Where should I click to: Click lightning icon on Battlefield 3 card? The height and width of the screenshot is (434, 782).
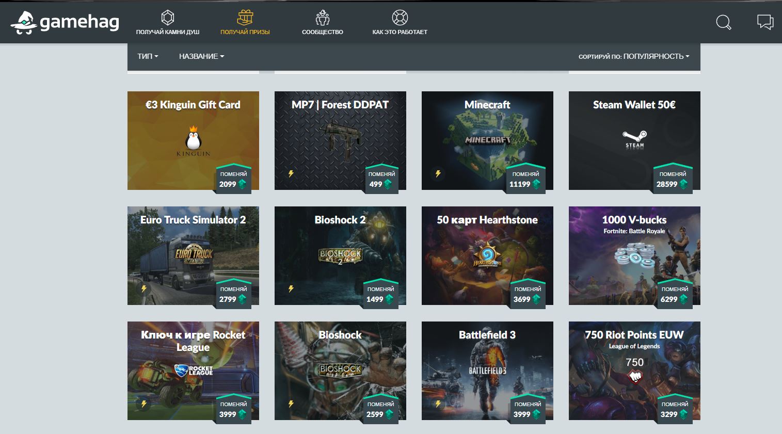click(438, 404)
